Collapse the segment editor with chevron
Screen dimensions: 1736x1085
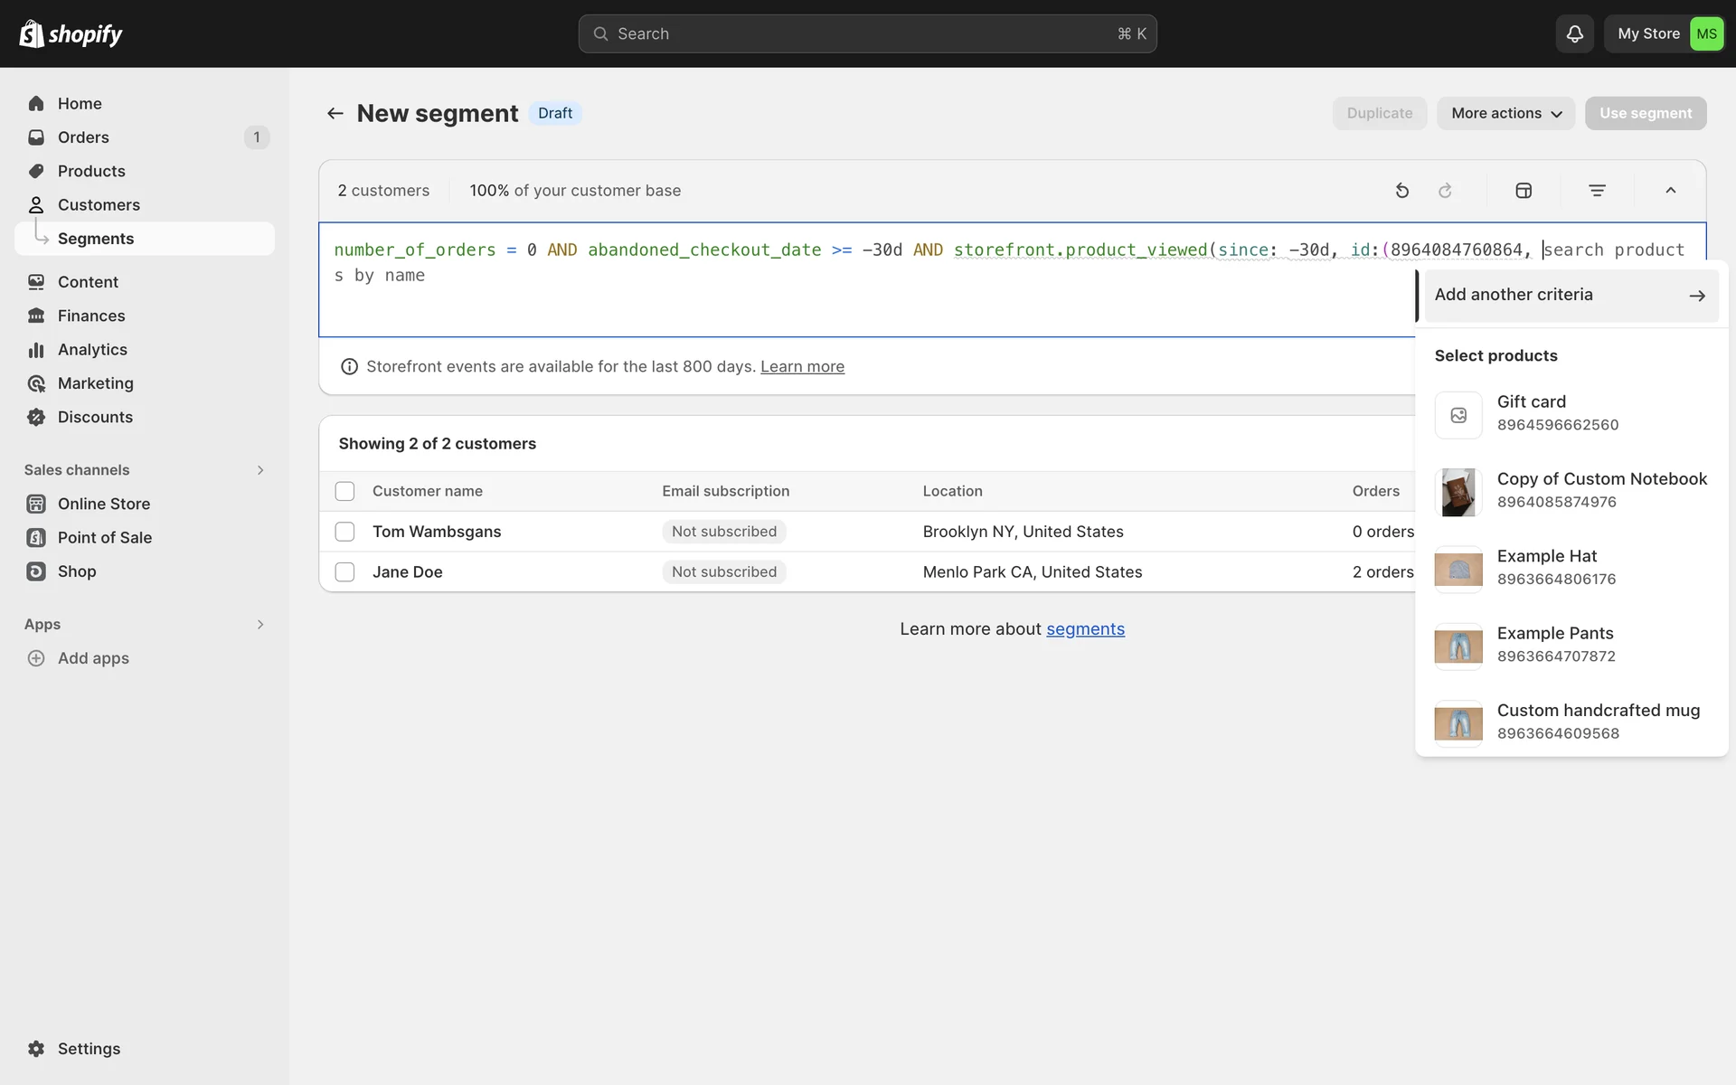[x=1670, y=191]
